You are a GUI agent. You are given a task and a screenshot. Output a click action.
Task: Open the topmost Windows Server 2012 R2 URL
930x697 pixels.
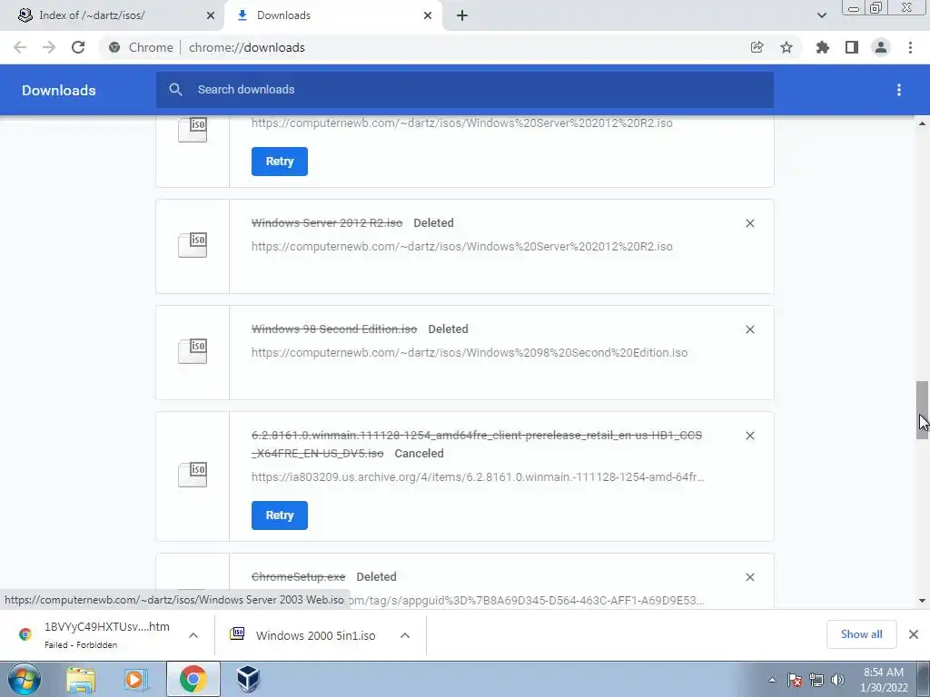[x=462, y=123]
